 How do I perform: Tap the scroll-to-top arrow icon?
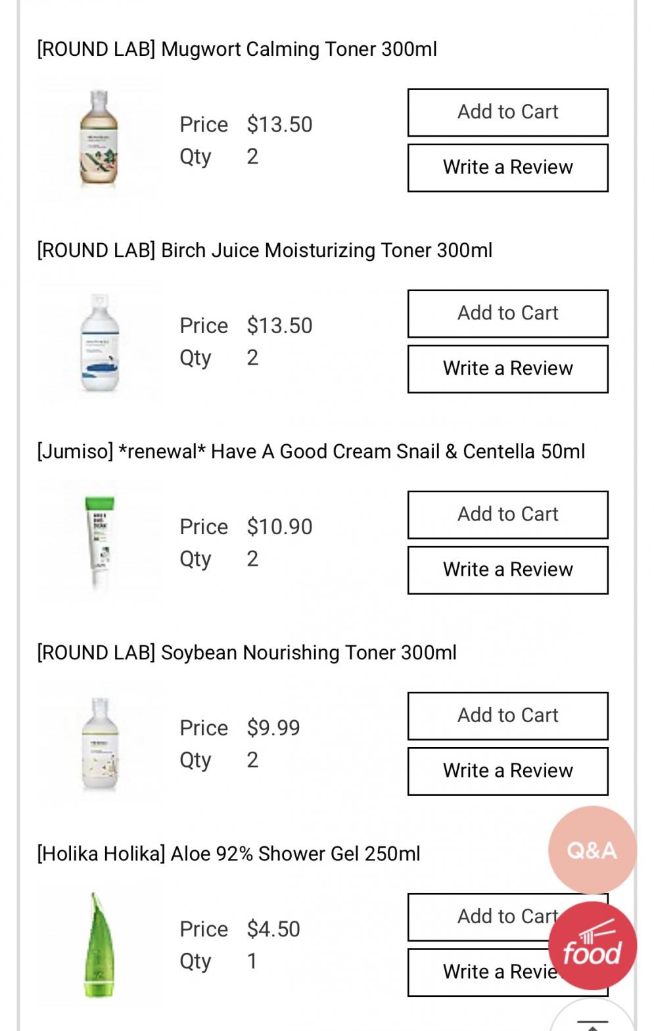[x=592, y=1022]
